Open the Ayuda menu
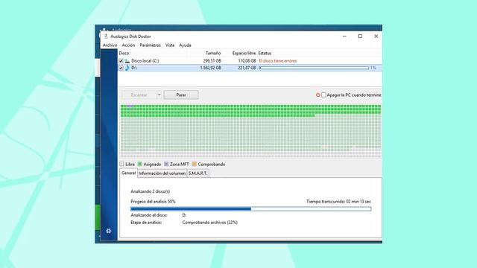The width and height of the screenshot is (477, 268). point(185,45)
